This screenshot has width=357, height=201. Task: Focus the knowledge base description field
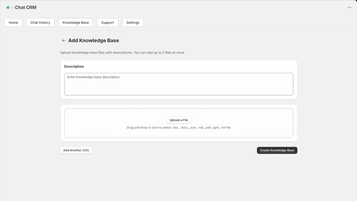point(179,84)
